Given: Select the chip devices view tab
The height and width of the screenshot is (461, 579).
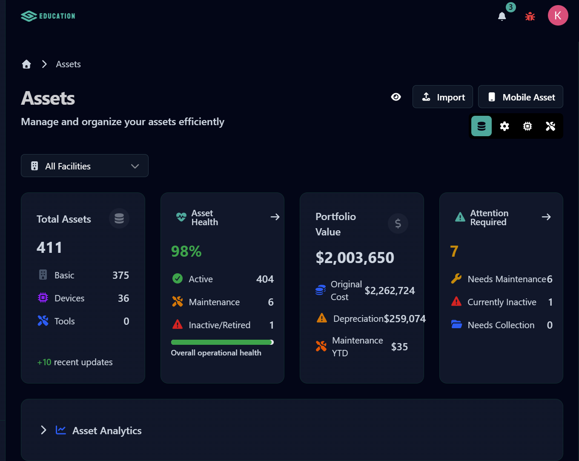Looking at the screenshot, I should point(527,126).
